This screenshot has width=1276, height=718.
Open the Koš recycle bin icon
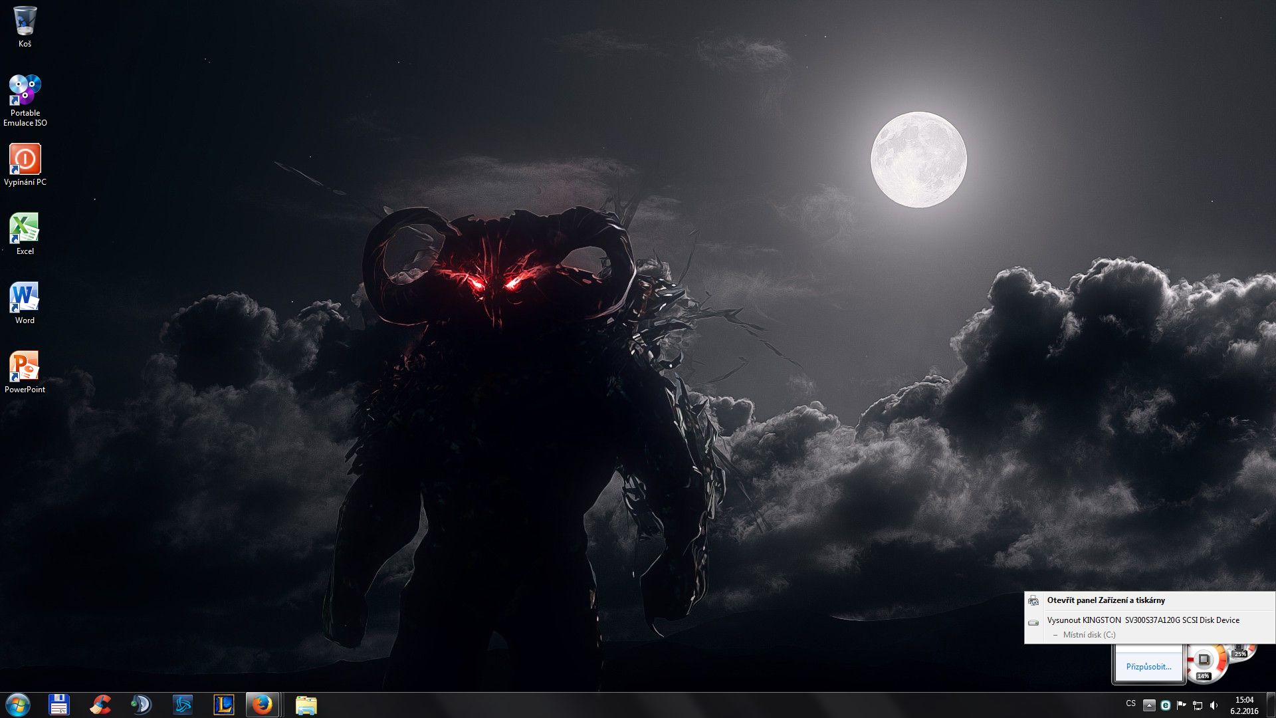25,27
